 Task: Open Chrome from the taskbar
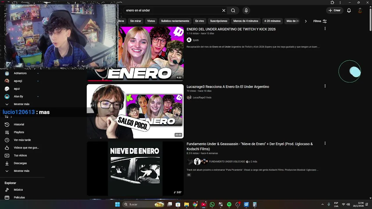click(x=195, y=204)
